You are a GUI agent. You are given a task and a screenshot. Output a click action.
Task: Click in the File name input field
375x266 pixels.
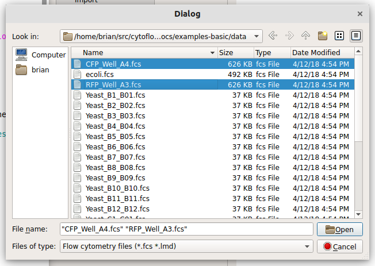point(186,229)
